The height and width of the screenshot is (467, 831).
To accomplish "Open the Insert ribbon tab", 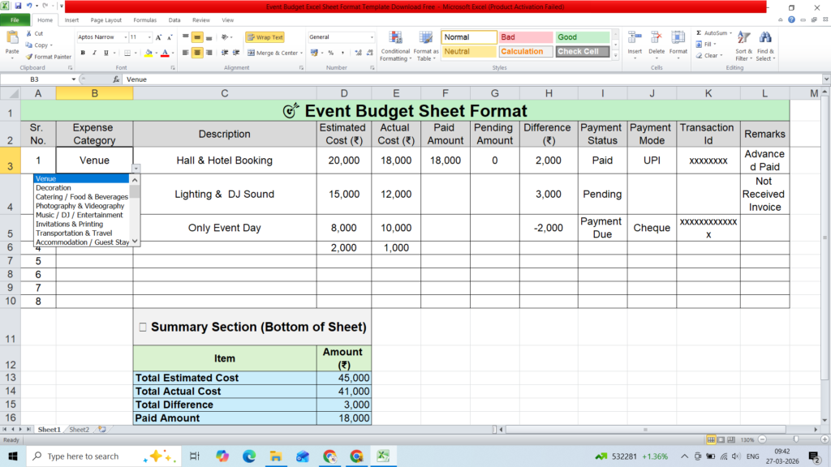I will 71,20.
